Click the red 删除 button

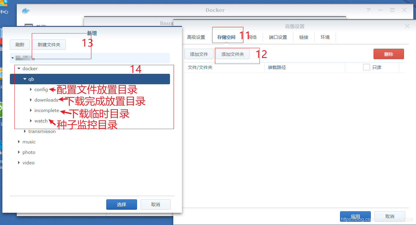point(389,54)
